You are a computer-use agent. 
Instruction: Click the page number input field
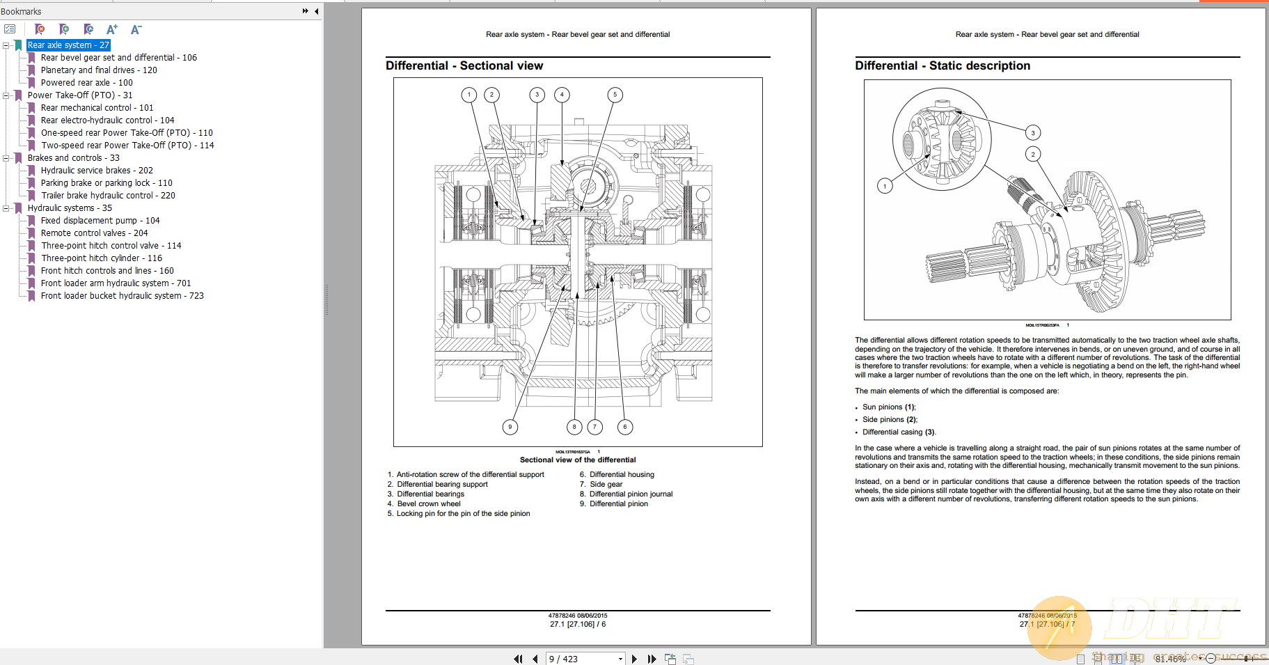[571, 658]
